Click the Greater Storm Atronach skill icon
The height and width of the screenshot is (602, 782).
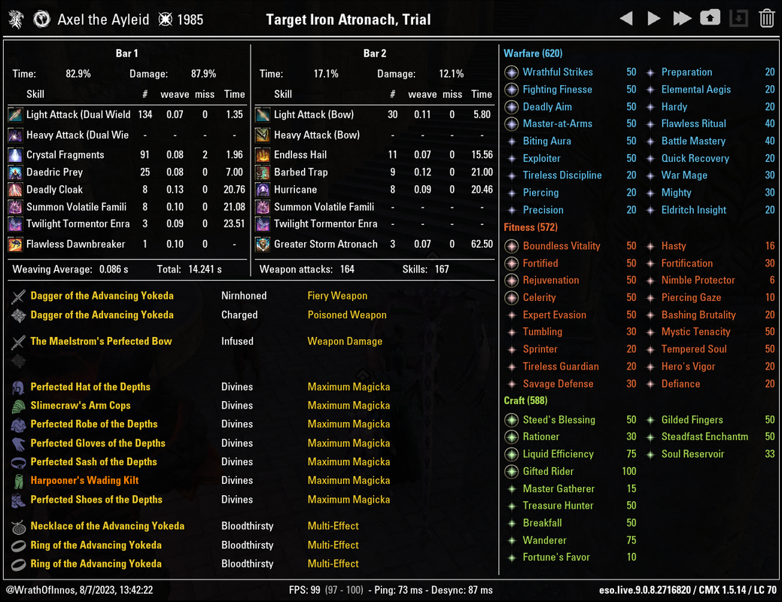pos(263,245)
